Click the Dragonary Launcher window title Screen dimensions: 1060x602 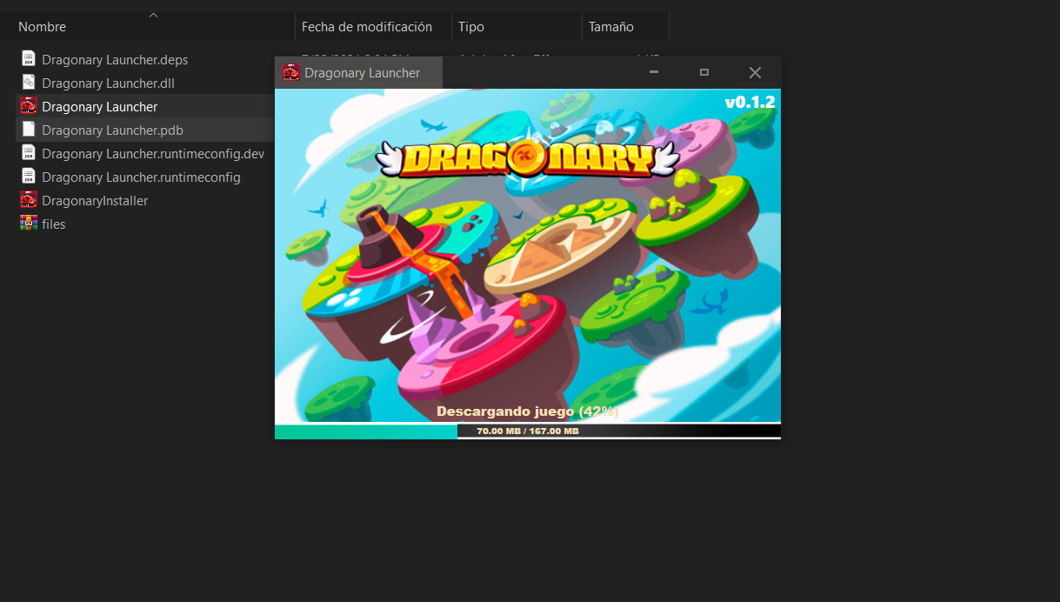363,73
